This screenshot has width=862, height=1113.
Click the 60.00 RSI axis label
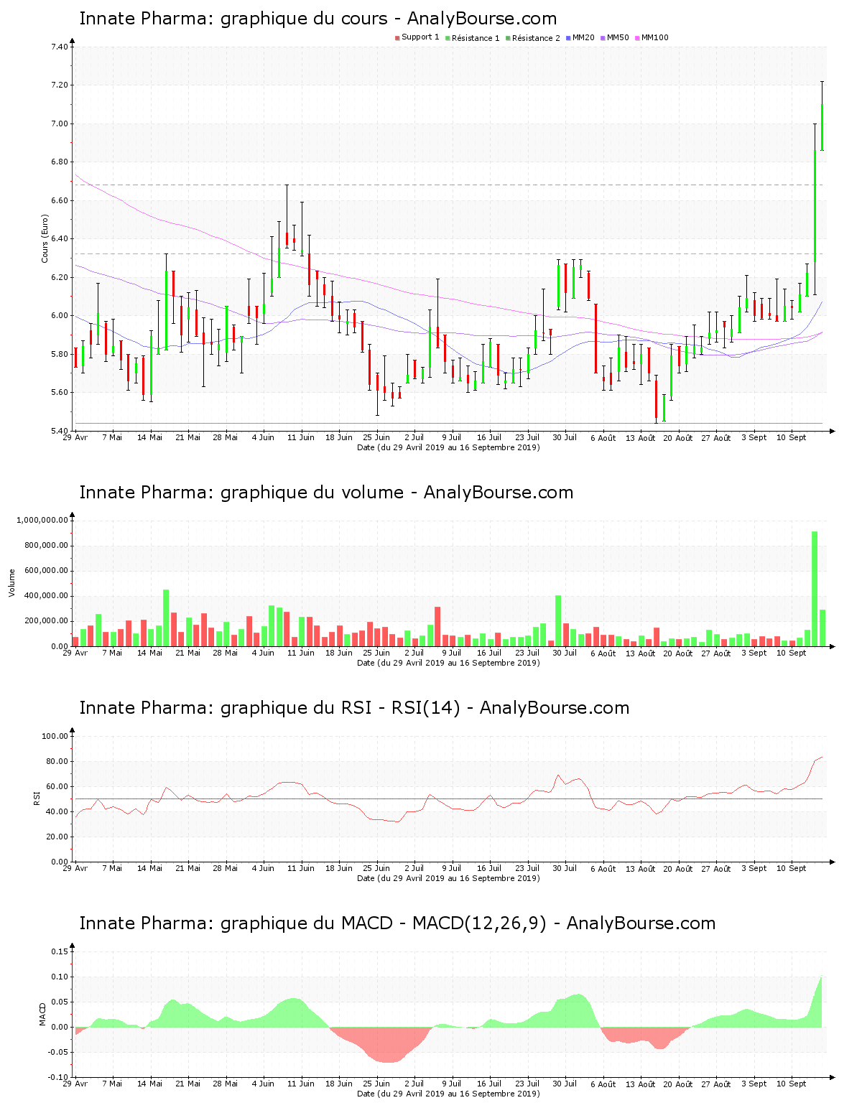[57, 786]
